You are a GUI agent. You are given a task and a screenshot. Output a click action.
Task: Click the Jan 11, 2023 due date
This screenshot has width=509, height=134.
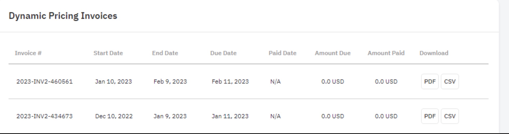pyautogui.click(x=230, y=116)
